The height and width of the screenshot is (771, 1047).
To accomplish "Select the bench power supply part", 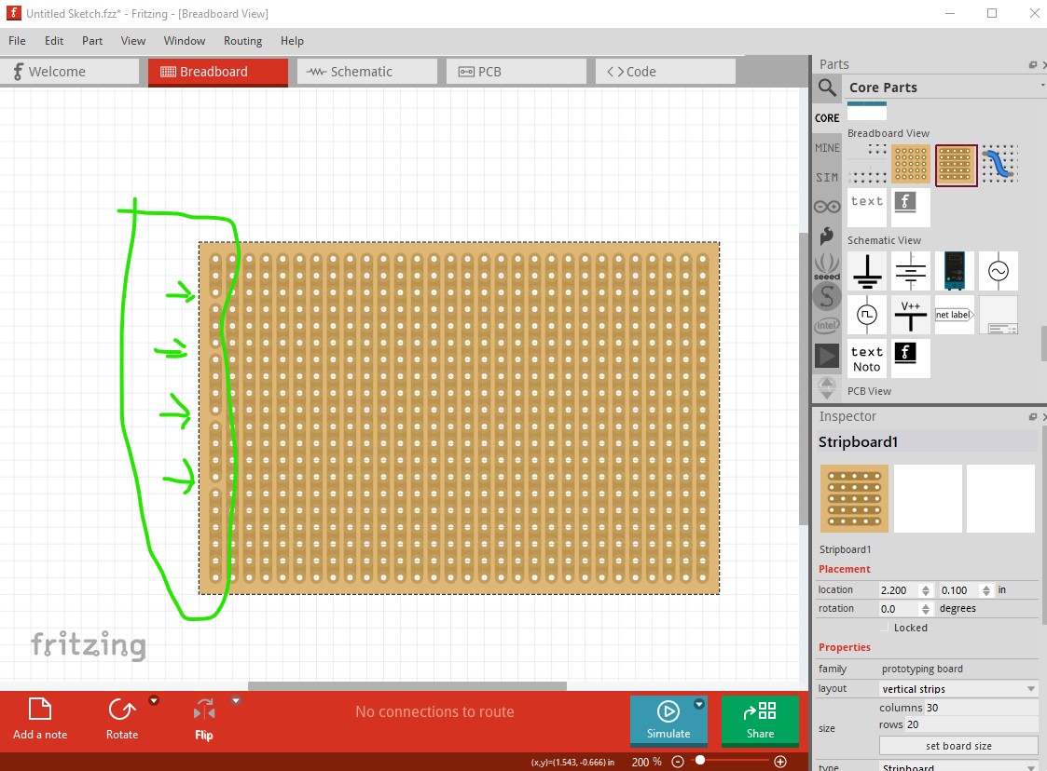I will (955, 271).
